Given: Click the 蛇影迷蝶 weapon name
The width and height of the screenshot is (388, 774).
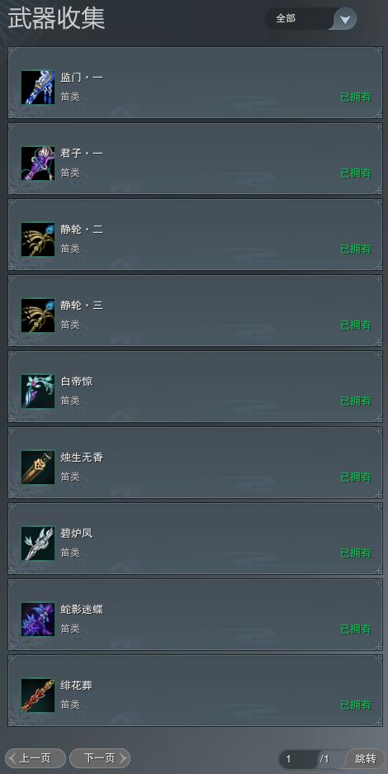Looking at the screenshot, I should click(82, 609).
